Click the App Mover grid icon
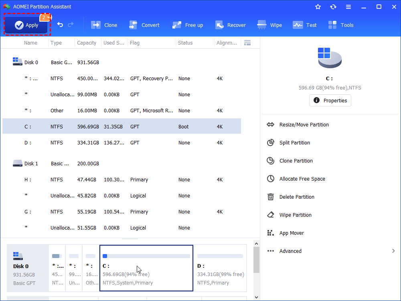The image size is (401, 301). click(x=270, y=233)
